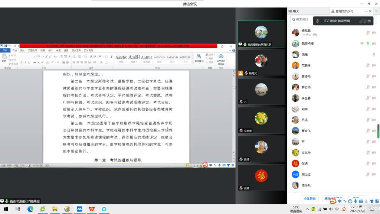This screenshot has width=380, height=214.
Task: Click the microphone icon beside 陈曦
Action: [x=374, y=55]
